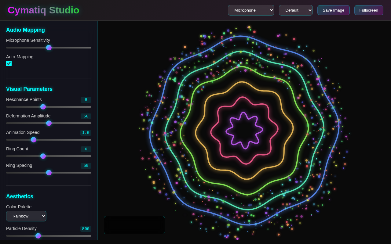
Task: Click the Animation Speed slider handle
Action: tap(34, 140)
